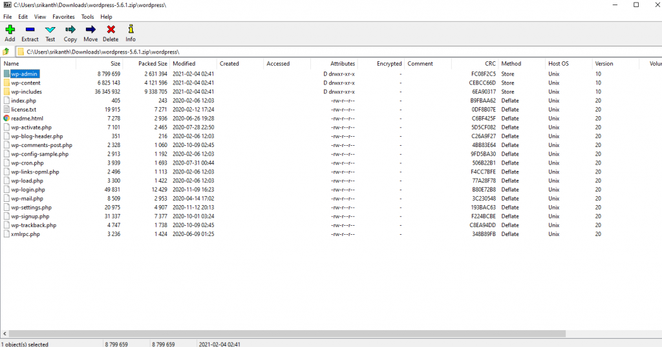Select wp-activate.php in the list
This screenshot has height=347, width=662.
pyautogui.click(x=31, y=127)
